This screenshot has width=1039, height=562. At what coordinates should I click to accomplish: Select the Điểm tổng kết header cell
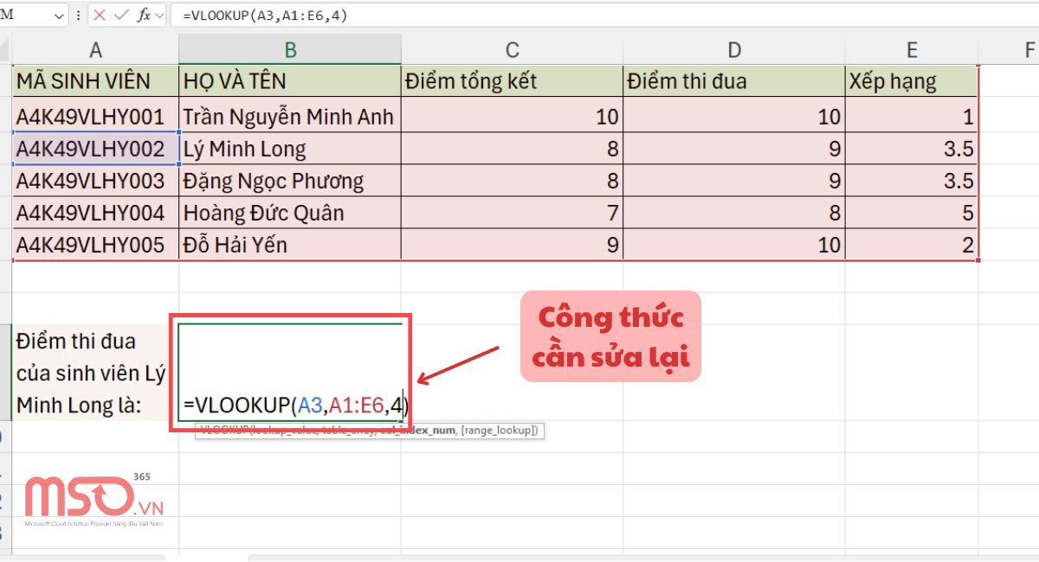[513, 81]
